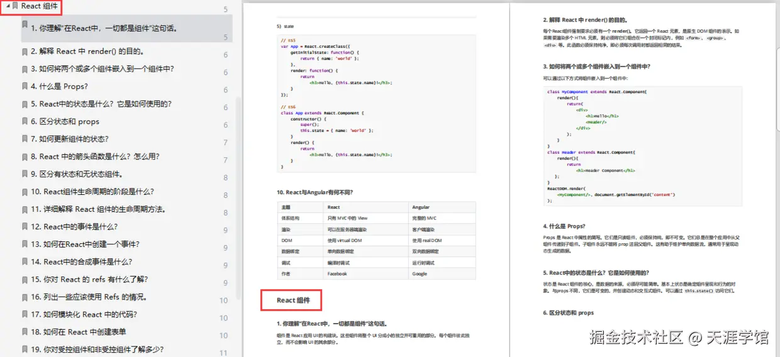Open bookmark 4. 什么是 Props?
Image resolution: width=780 pixels, height=357 pixels.
[59, 87]
